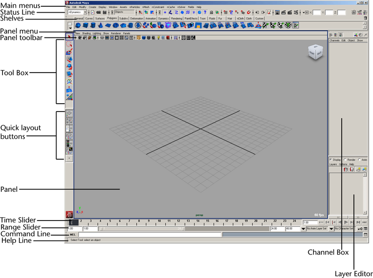
Task: Click the current frame indicator at frame 1
Action: pos(73,222)
